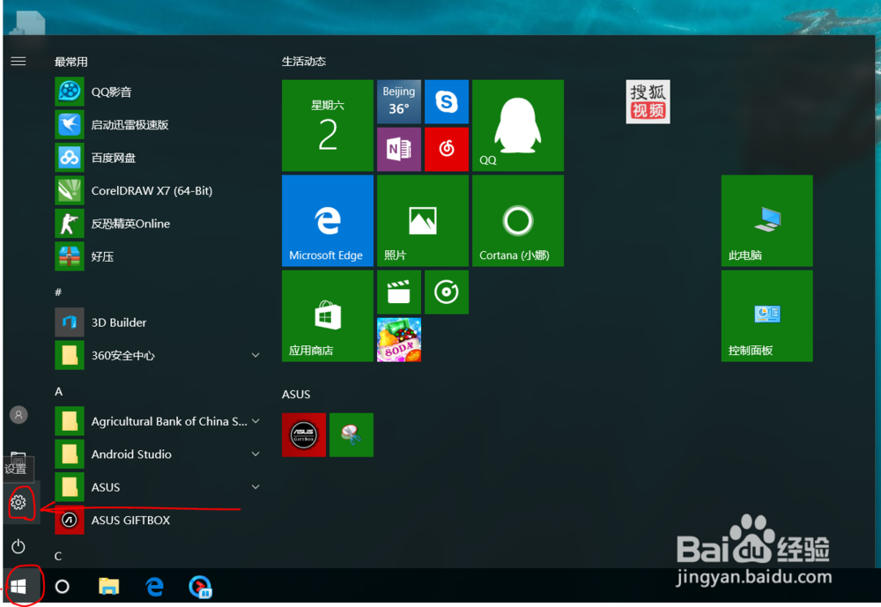Open the Skype tile
Viewport: 881px width, 607px height.
click(447, 101)
